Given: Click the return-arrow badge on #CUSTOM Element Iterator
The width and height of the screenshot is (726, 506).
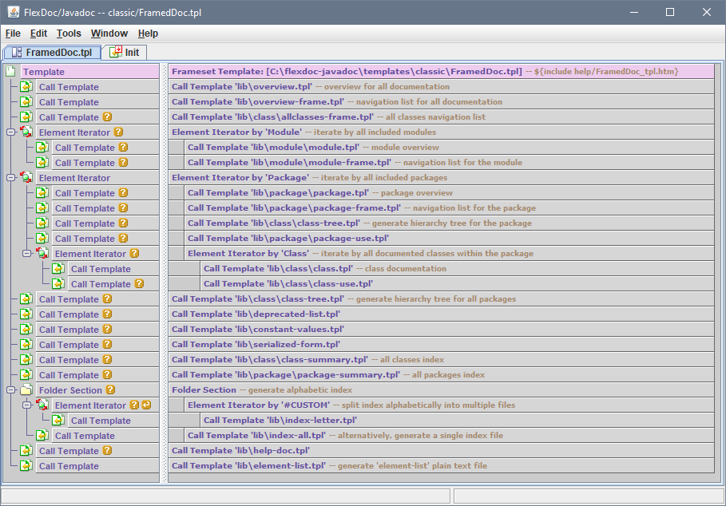Looking at the screenshot, I should (x=146, y=405).
